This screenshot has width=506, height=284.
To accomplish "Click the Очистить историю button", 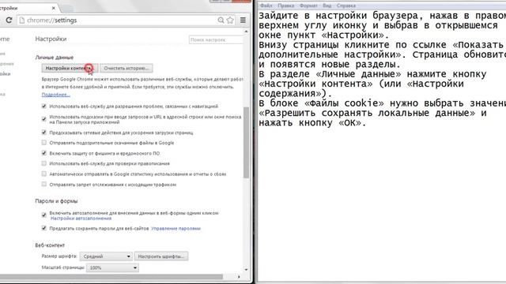I will 126,69.
